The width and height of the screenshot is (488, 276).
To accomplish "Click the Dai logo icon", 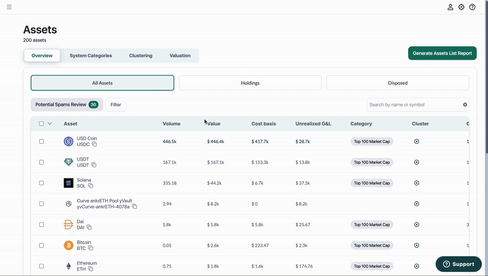I will tap(68, 224).
